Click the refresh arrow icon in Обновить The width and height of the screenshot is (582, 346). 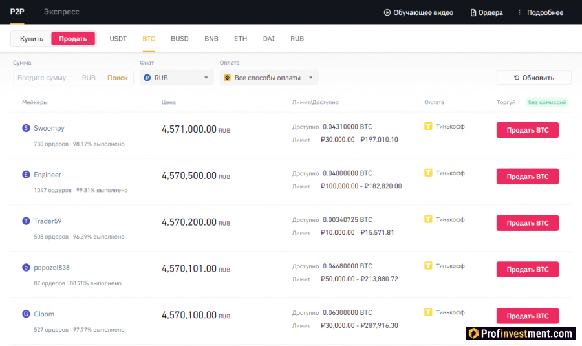(x=517, y=78)
